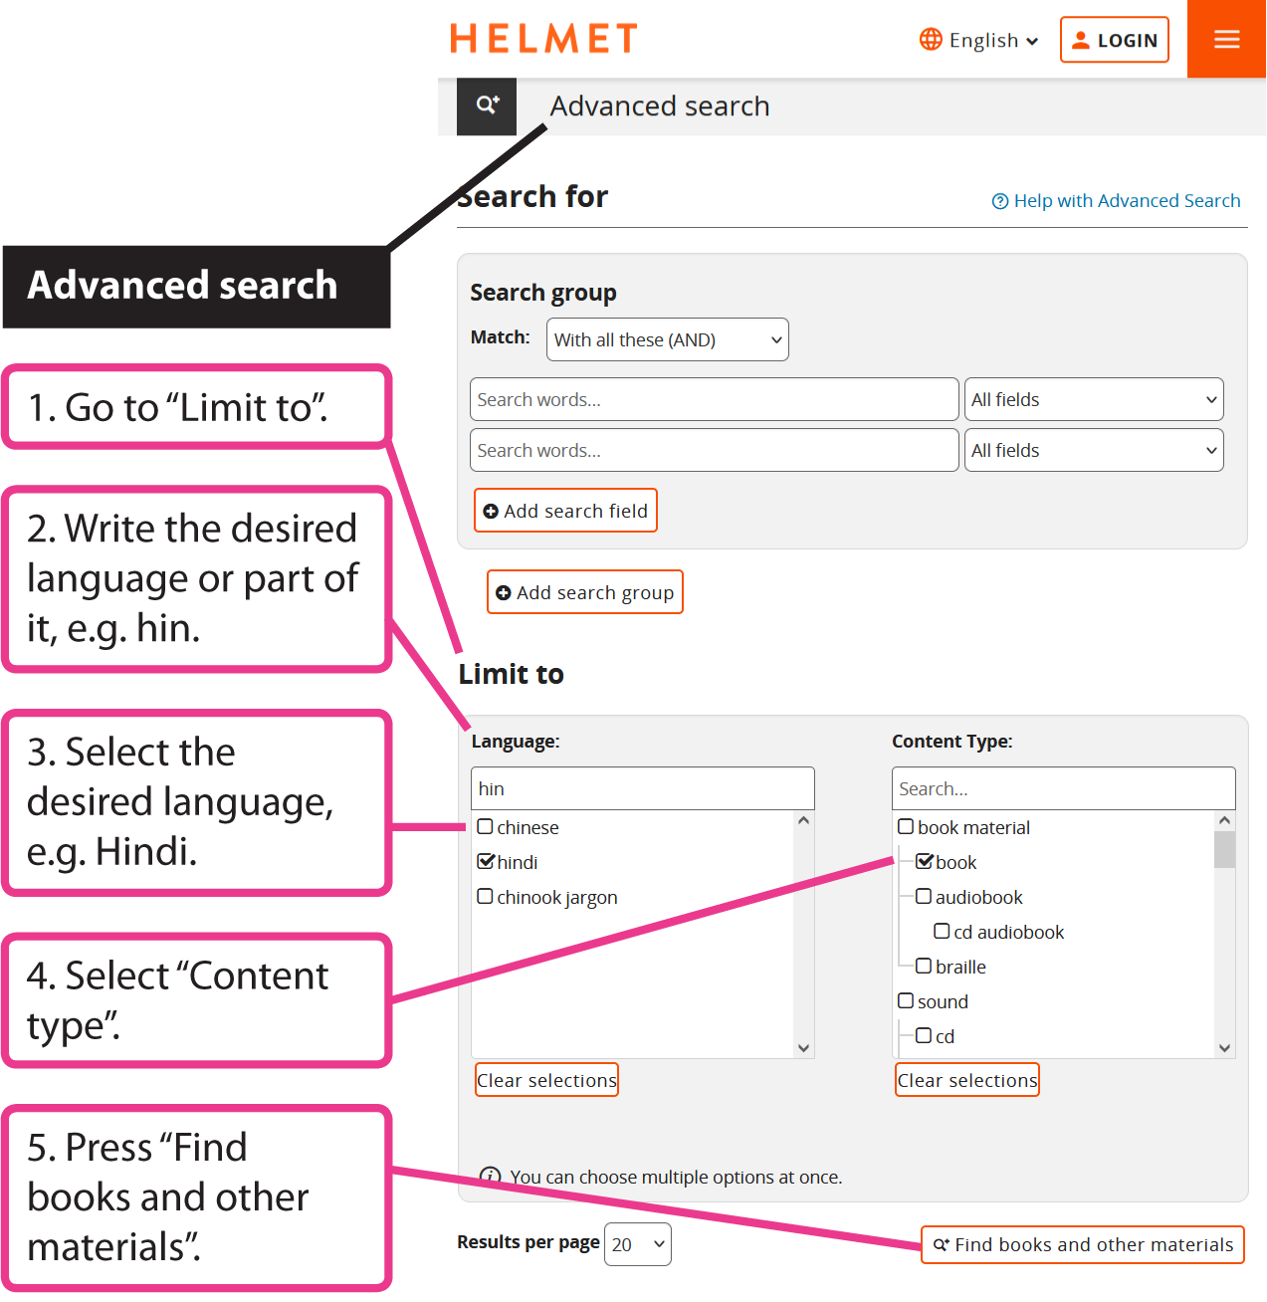The width and height of the screenshot is (1267, 1302).
Task: Check the chinese language checkbox
Action: coord(486,827)
